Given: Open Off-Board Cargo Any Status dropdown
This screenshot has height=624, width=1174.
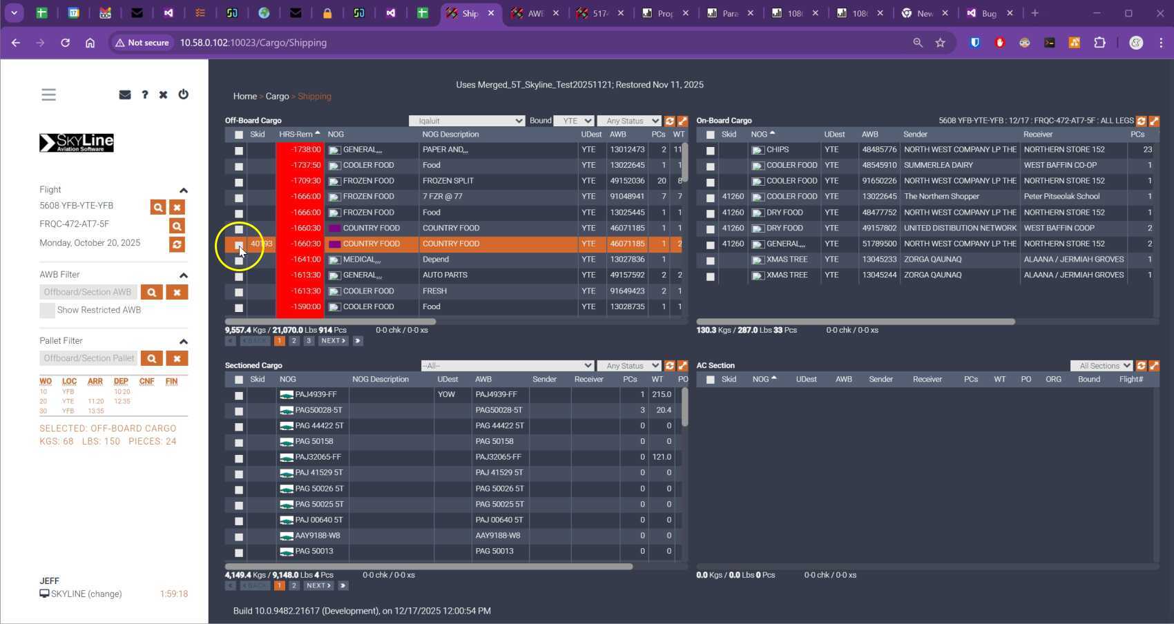Looking at the screenshot, I should click(x=629, y=121).
